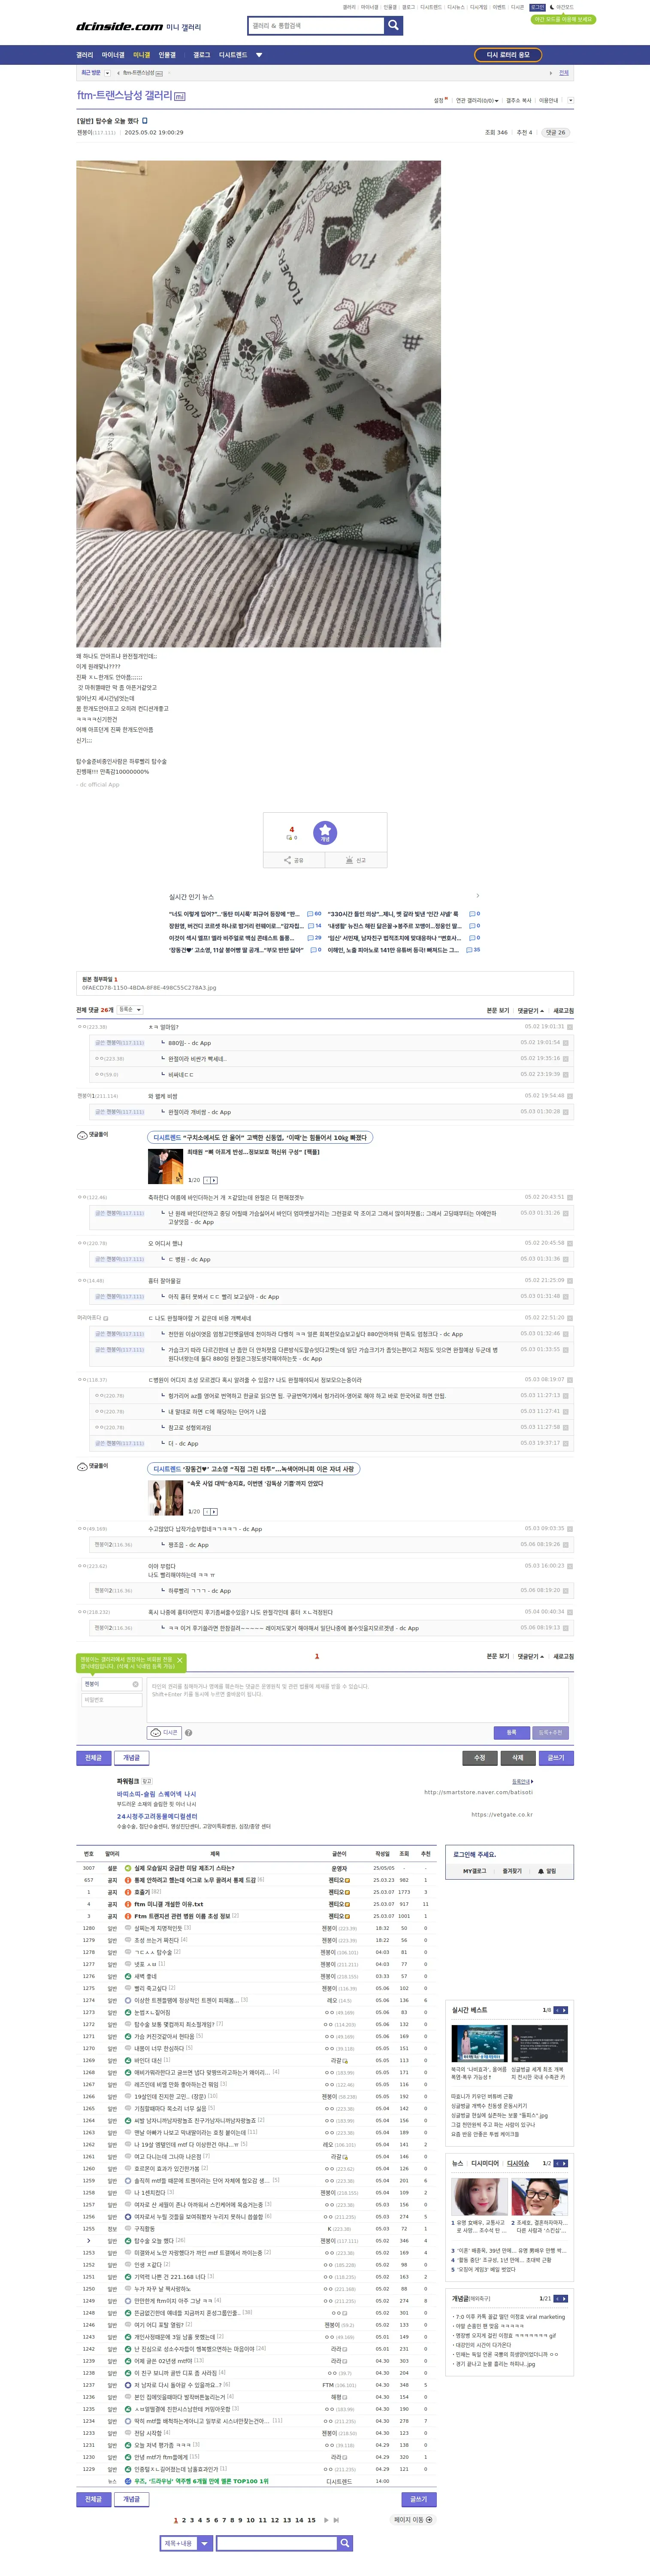Click the 신고 report icon button
The image size is (650, 2576).
coord(356,860)
